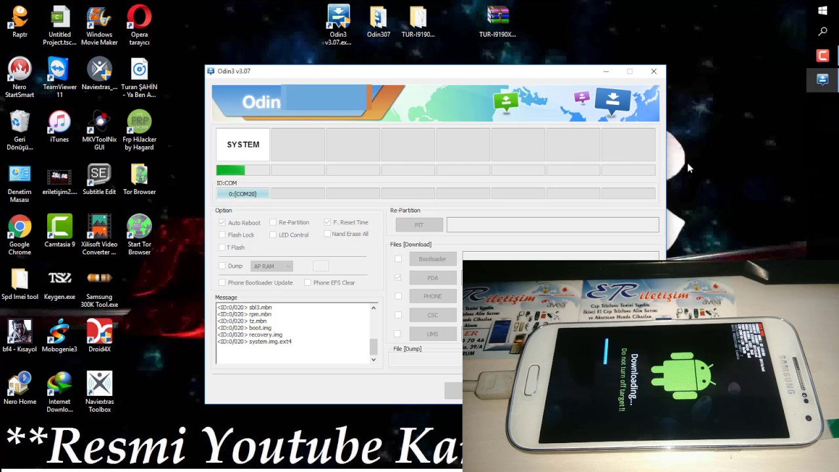
Task: Launch Internet Download Manager icon
Action: [60, 393]
